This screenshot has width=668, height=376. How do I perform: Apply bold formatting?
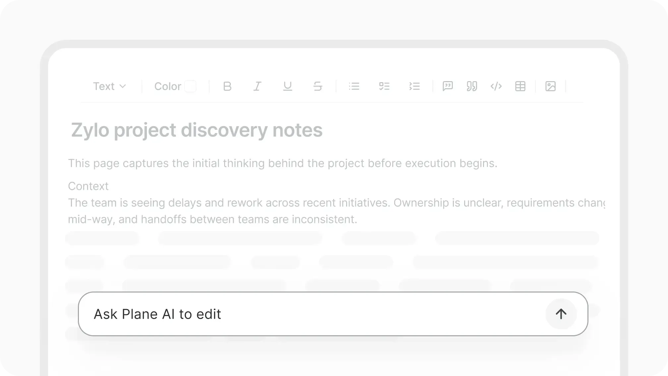pos(227,86)
